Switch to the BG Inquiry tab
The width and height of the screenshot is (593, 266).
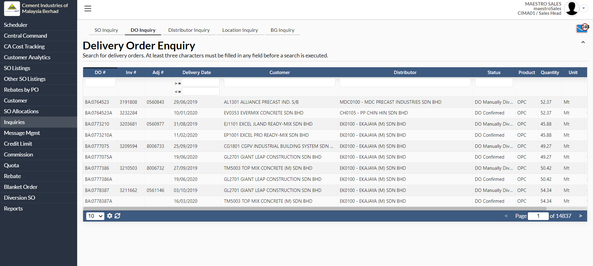click(x=283, y=30)
